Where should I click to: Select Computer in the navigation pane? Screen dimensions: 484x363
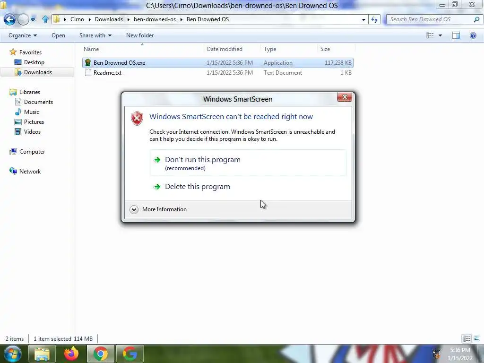[x=32, y=152]
